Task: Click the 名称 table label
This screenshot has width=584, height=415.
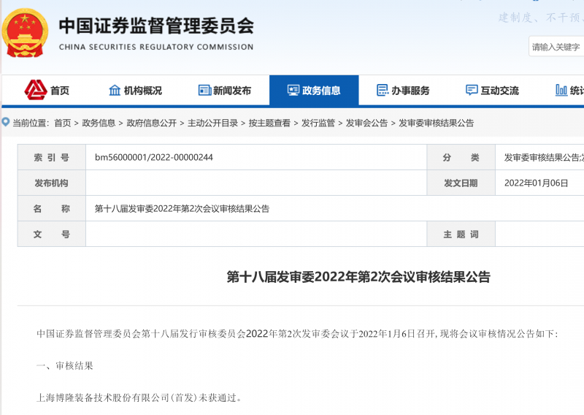Action: 51,209
